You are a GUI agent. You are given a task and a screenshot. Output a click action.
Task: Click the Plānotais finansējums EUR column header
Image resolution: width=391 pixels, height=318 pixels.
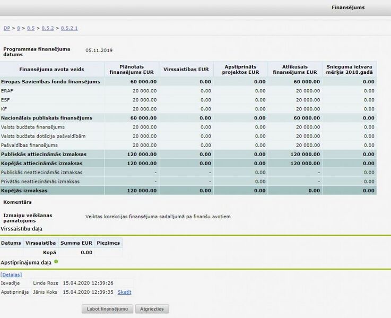132,70
